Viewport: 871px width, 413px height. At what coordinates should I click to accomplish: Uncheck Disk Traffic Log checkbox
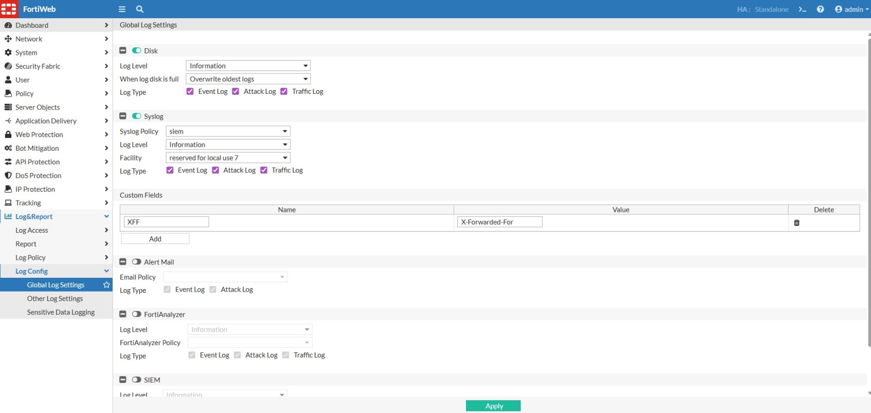click(x=284, y=92)
